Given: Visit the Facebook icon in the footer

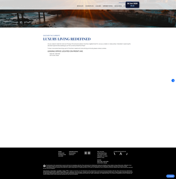Looking at the screenshot, I should 85,153.
